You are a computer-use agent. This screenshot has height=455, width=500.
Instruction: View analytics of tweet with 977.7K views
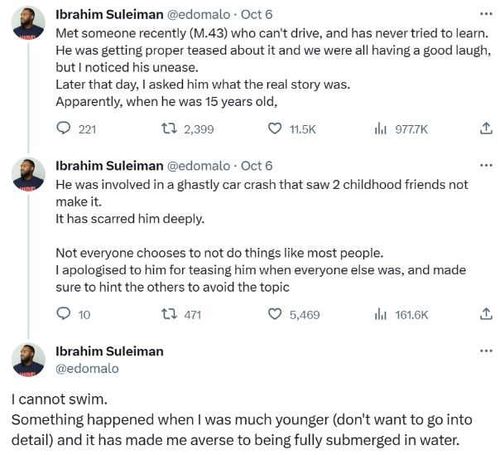pos(382,129)
